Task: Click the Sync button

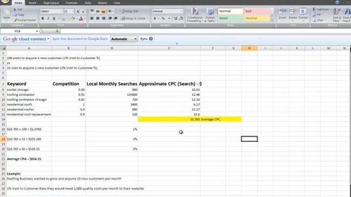Action: pyautogui.click(x=146, y=39)
